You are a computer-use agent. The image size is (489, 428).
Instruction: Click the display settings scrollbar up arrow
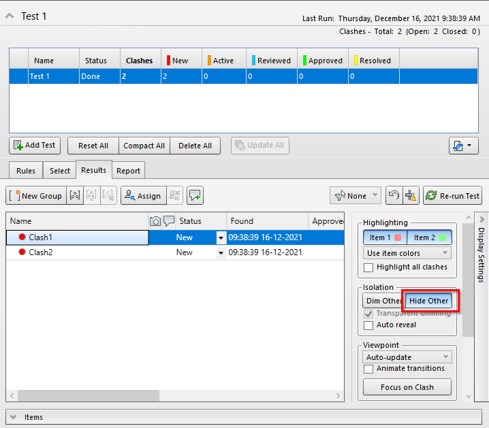(469, 218)
